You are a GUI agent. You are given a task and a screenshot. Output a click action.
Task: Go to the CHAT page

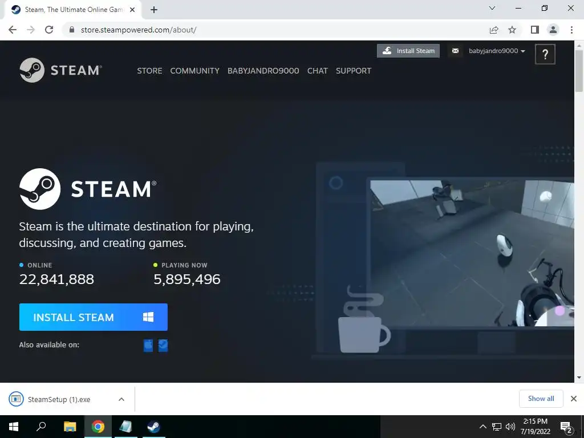pos(317,71)
